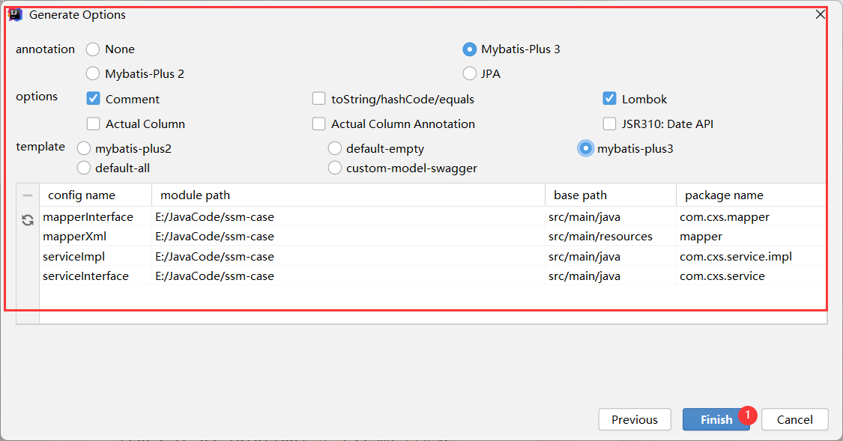The width and height of the screenshot is (843, 441).
Task: Click the mapper package name cell
Action: [x=751, y=237]
